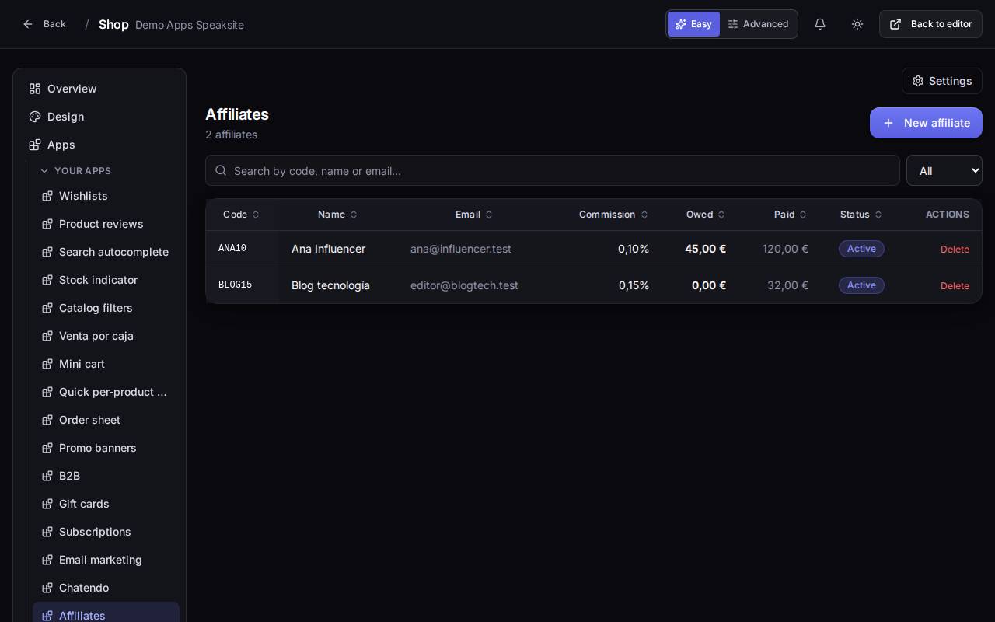Switch to Advanced mode
This screenshot has height=622, width=995.
758,24
